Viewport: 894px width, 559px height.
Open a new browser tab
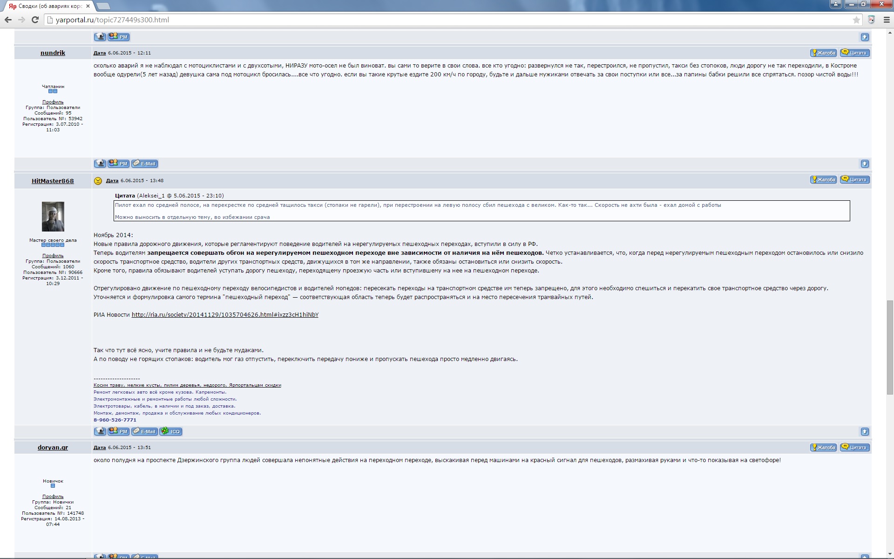pyautogui.click(x=103, y=6)
